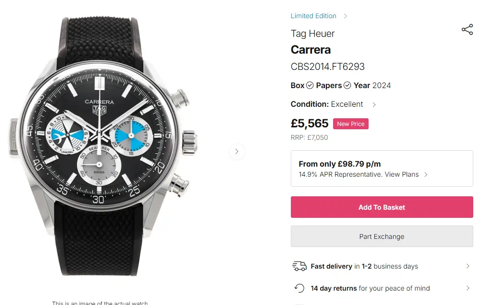Click the Part Exchange button

click(382, 237)
